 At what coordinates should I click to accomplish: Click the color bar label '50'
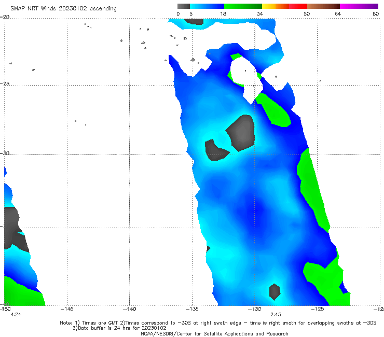[307, 13]
